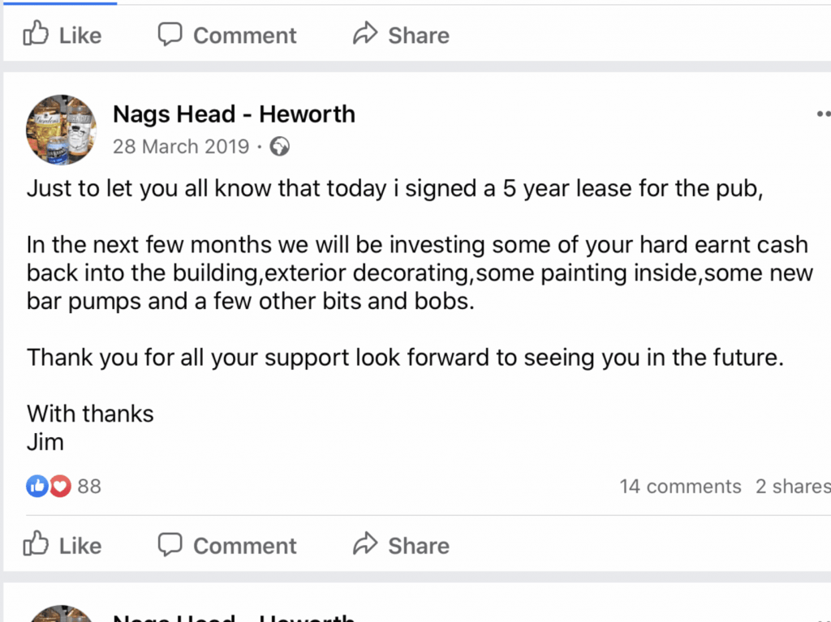This screenshot has height=622, width=831.
Task: Click the blue thumbs-up reaction icon
Action: (37, 487)
